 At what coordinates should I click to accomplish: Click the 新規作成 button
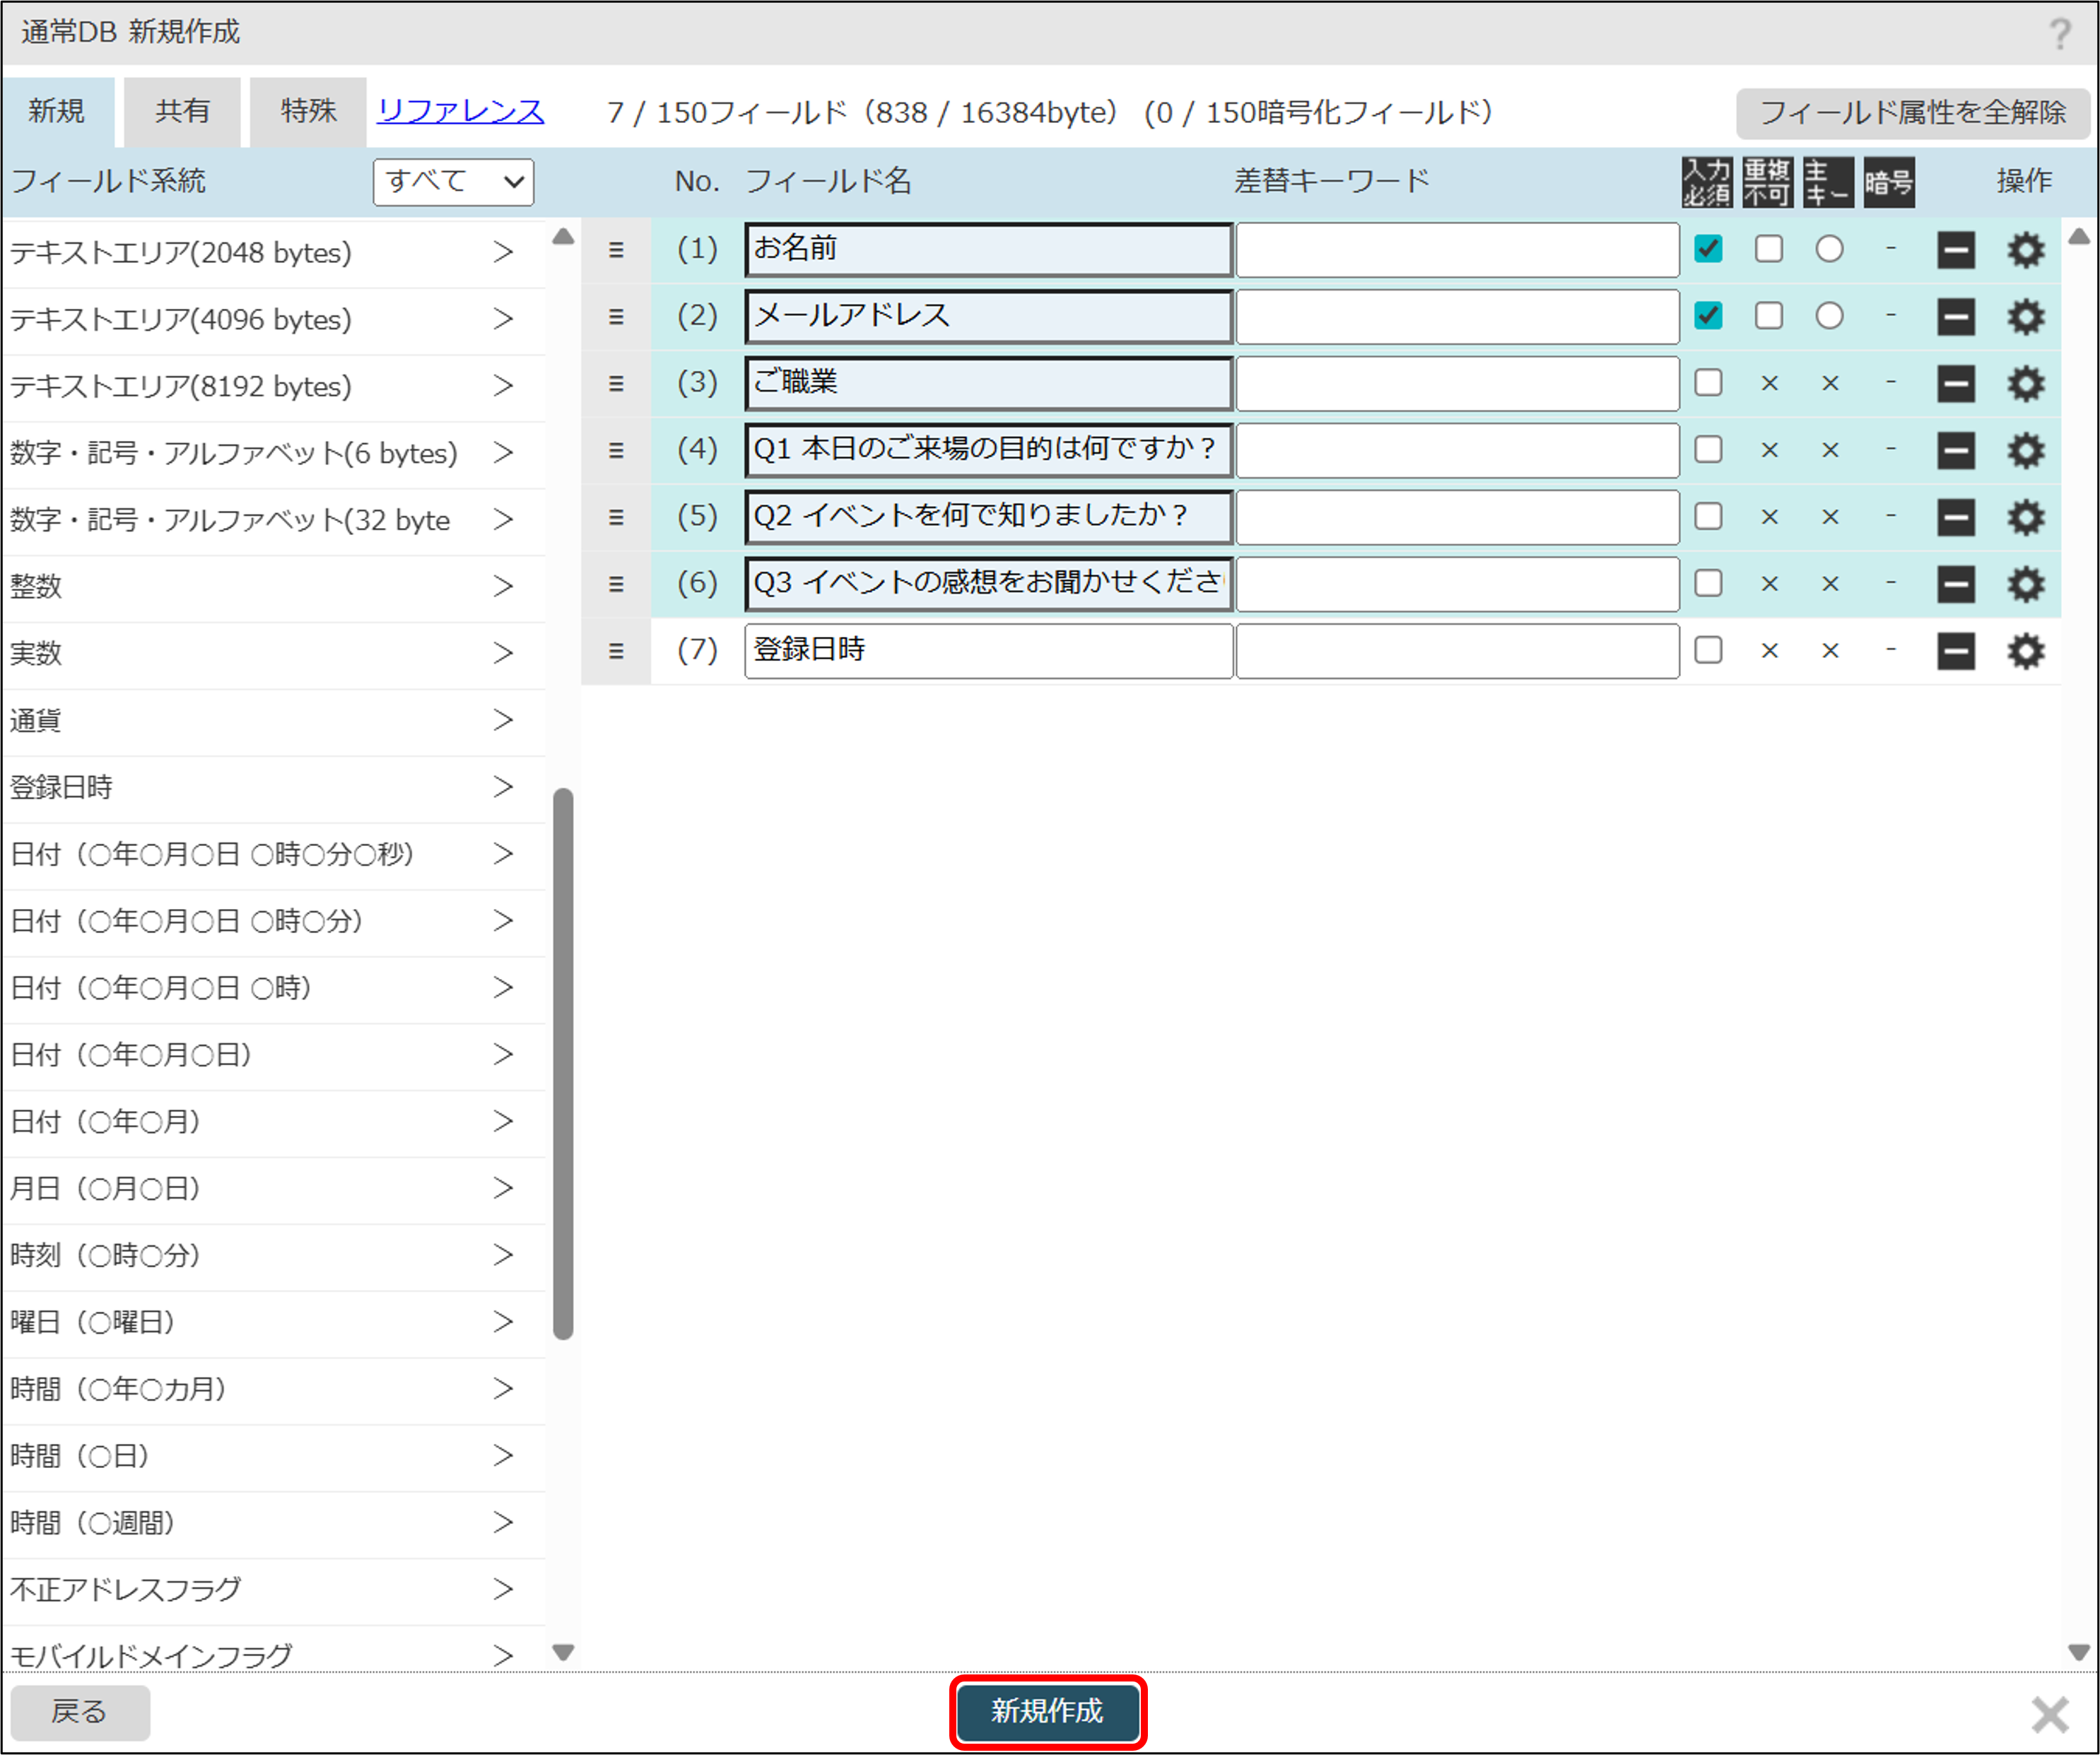(x=1047, y=1711)
